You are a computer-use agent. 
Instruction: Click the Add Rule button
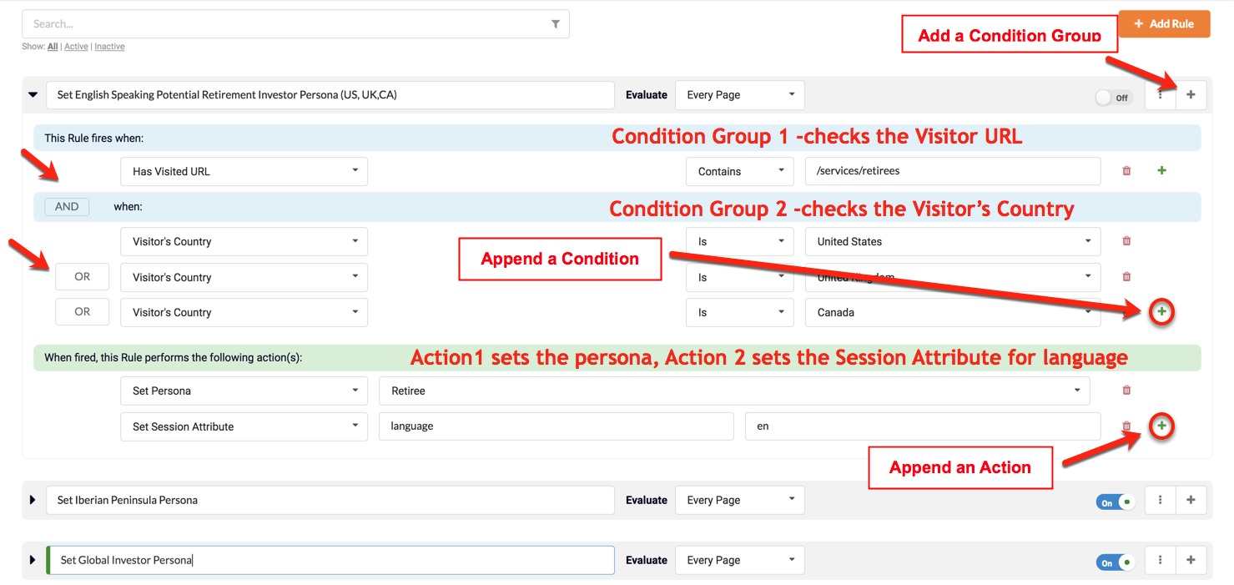click(1164, 24)
